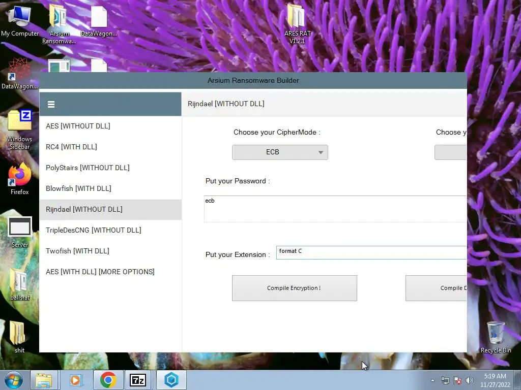The height and width of the screenshot is (390, 521).
Task: Open Google Chrome from the taskbar
Action: 108,380
